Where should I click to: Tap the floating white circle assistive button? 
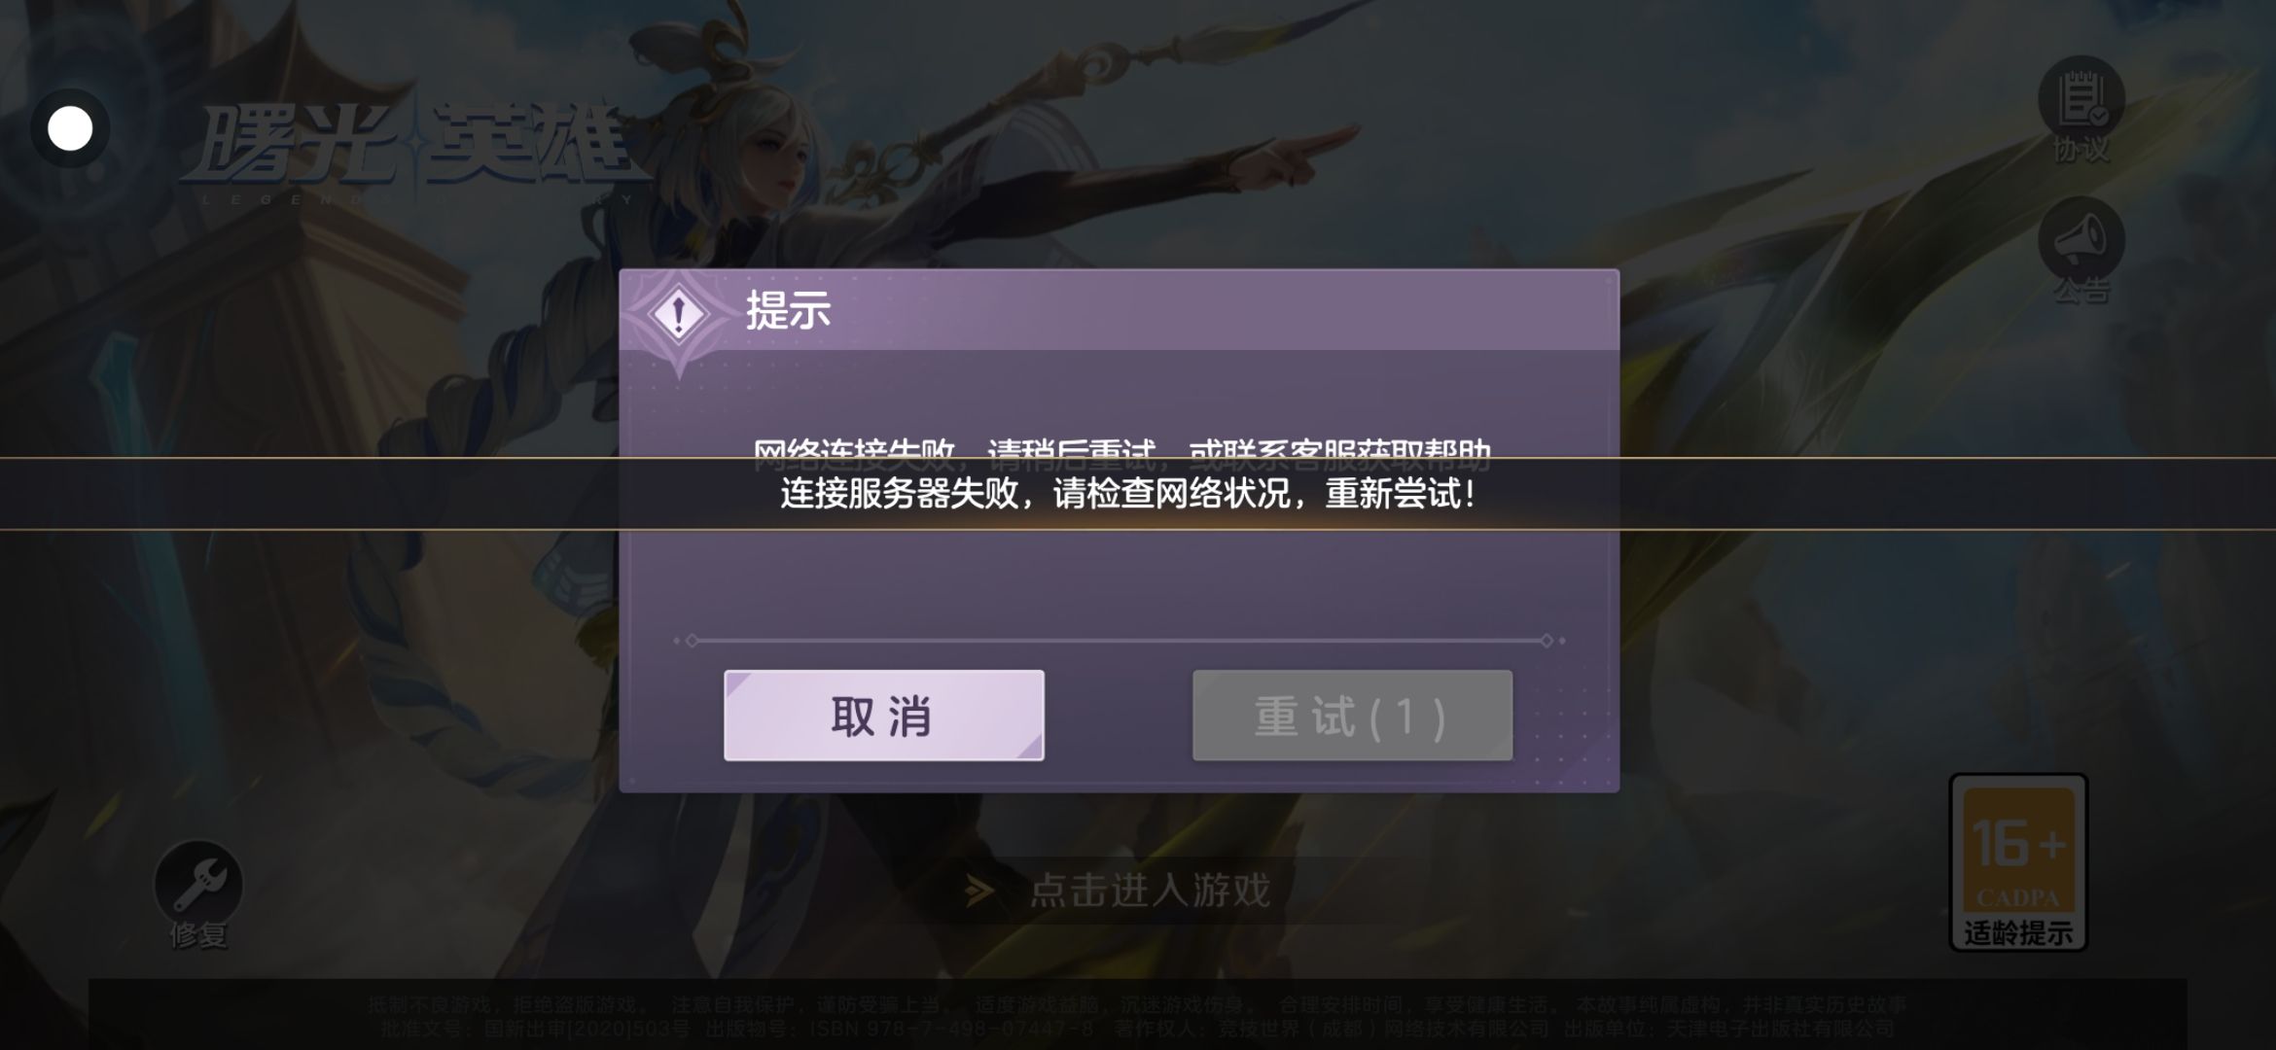(70, 128)
